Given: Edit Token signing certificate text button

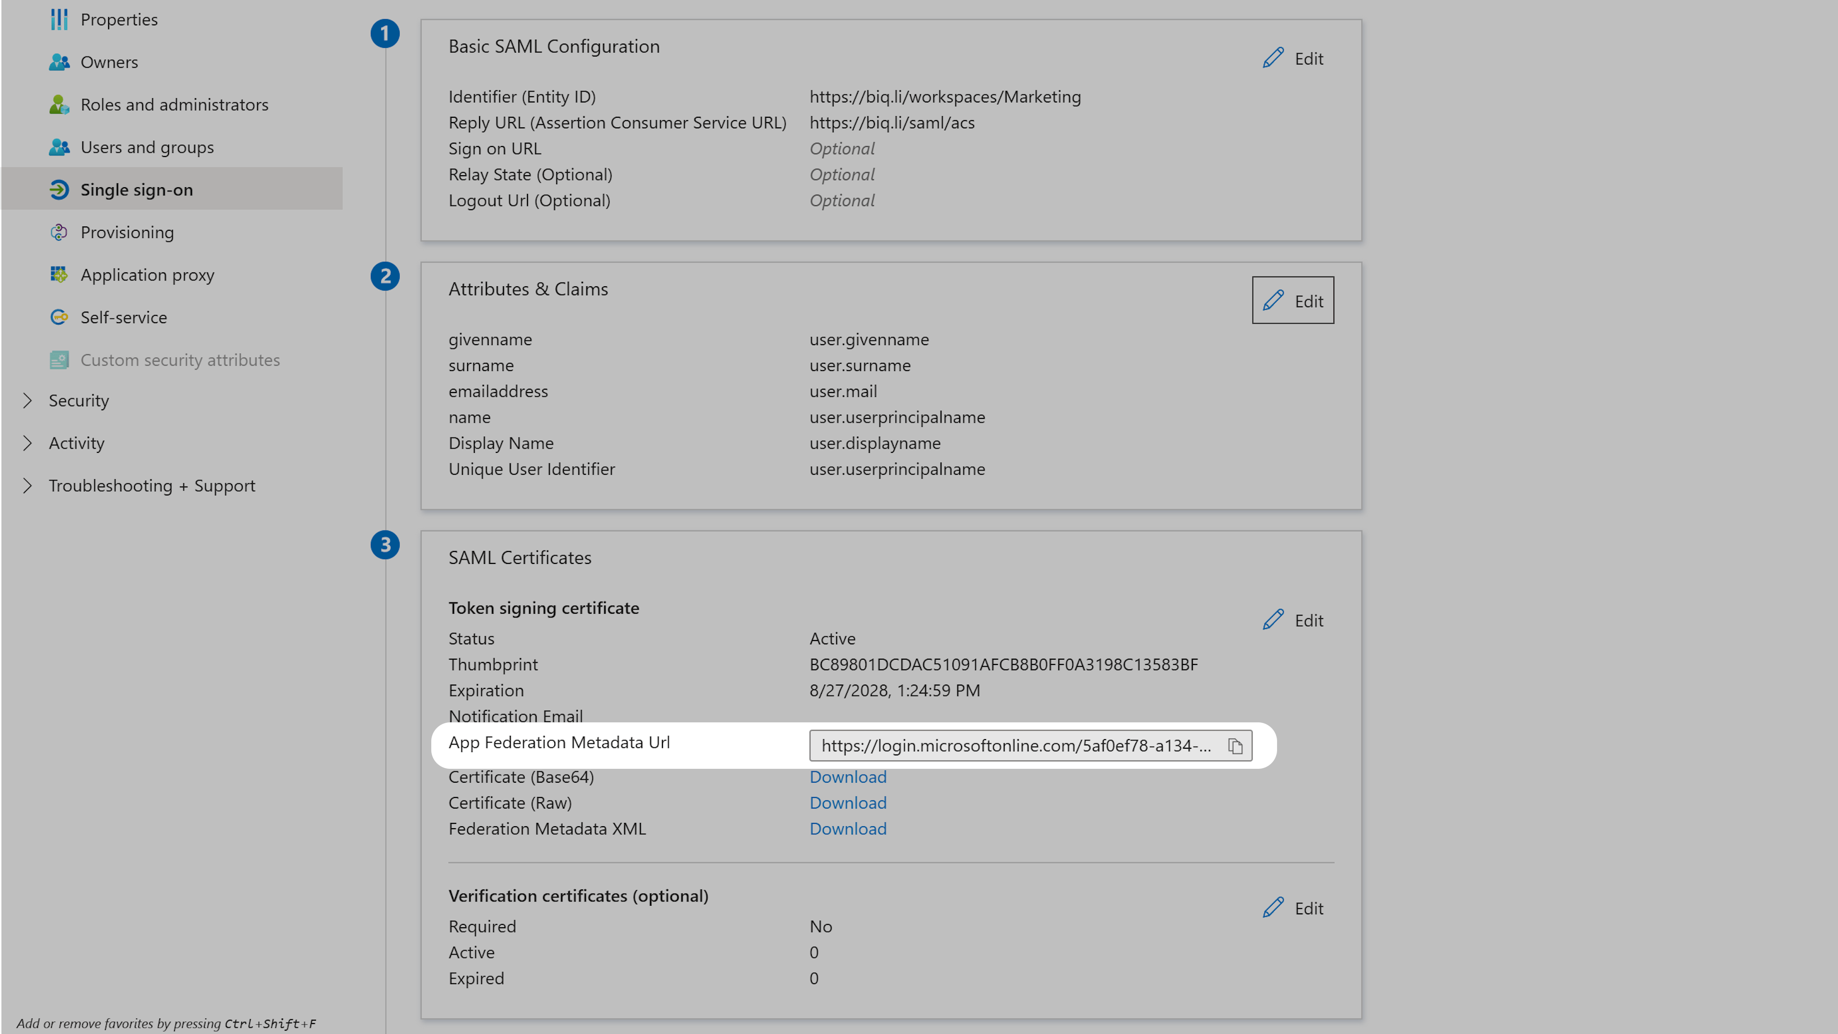Looking at the screenshot, I should pos(1309,620).
